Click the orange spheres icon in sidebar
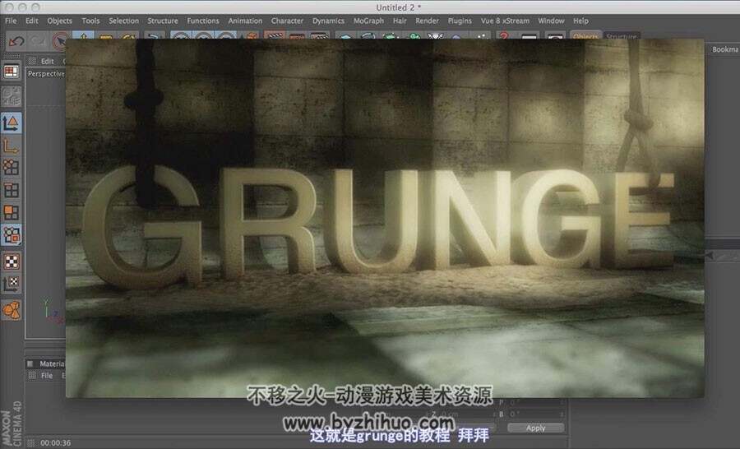The height and width of the screenshot is (449, 740). point(11,310)
